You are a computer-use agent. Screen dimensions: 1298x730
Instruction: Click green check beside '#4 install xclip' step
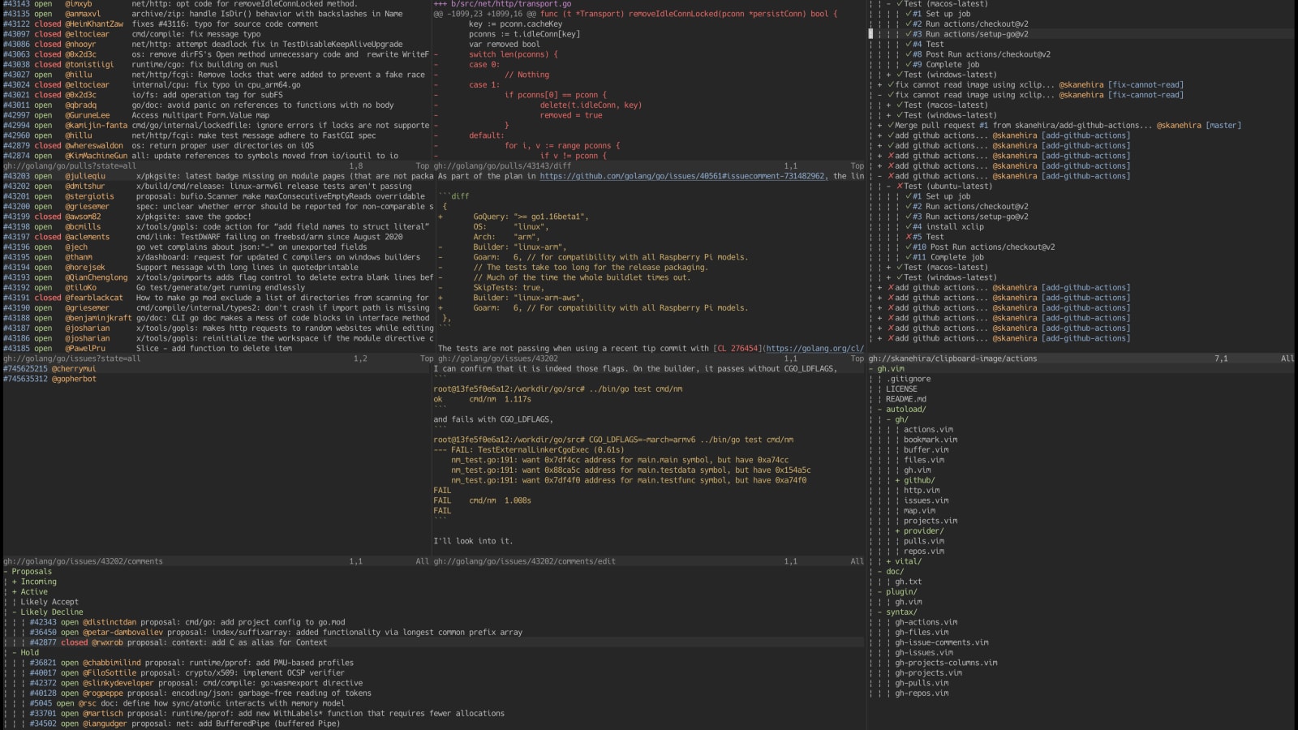(x=908, y=227)
